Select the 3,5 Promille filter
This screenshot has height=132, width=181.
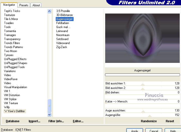pos(63,11)
